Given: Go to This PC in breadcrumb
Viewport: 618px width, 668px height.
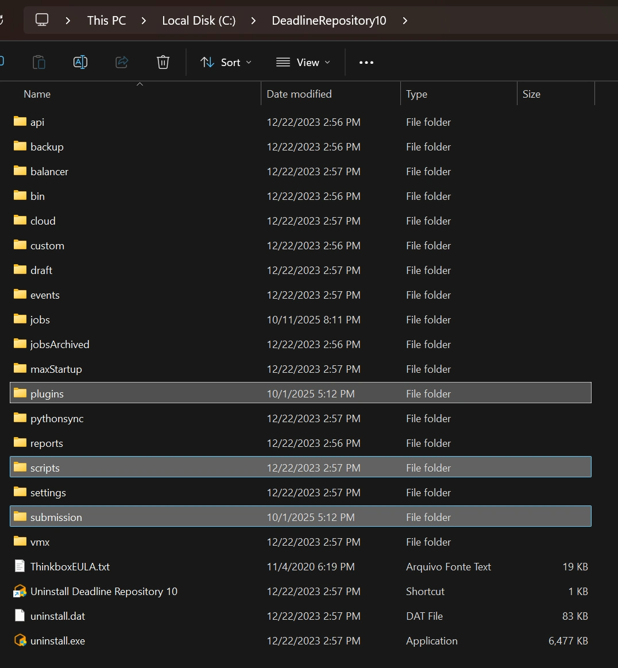Looking at the screenshot, I should click(106, 21).
